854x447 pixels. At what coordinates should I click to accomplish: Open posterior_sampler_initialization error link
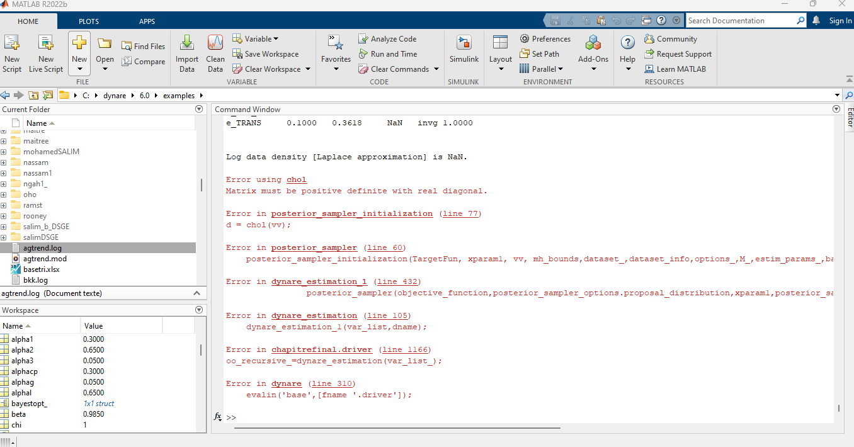point(352,213)
